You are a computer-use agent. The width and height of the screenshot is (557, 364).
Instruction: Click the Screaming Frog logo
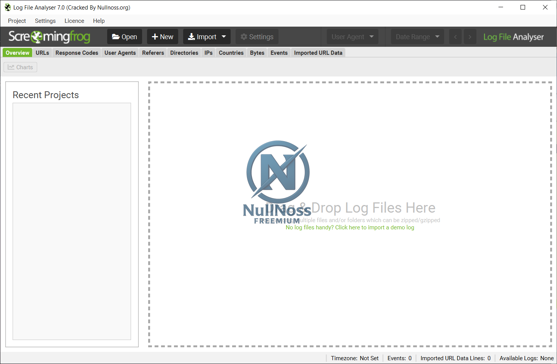pos(49,37)
